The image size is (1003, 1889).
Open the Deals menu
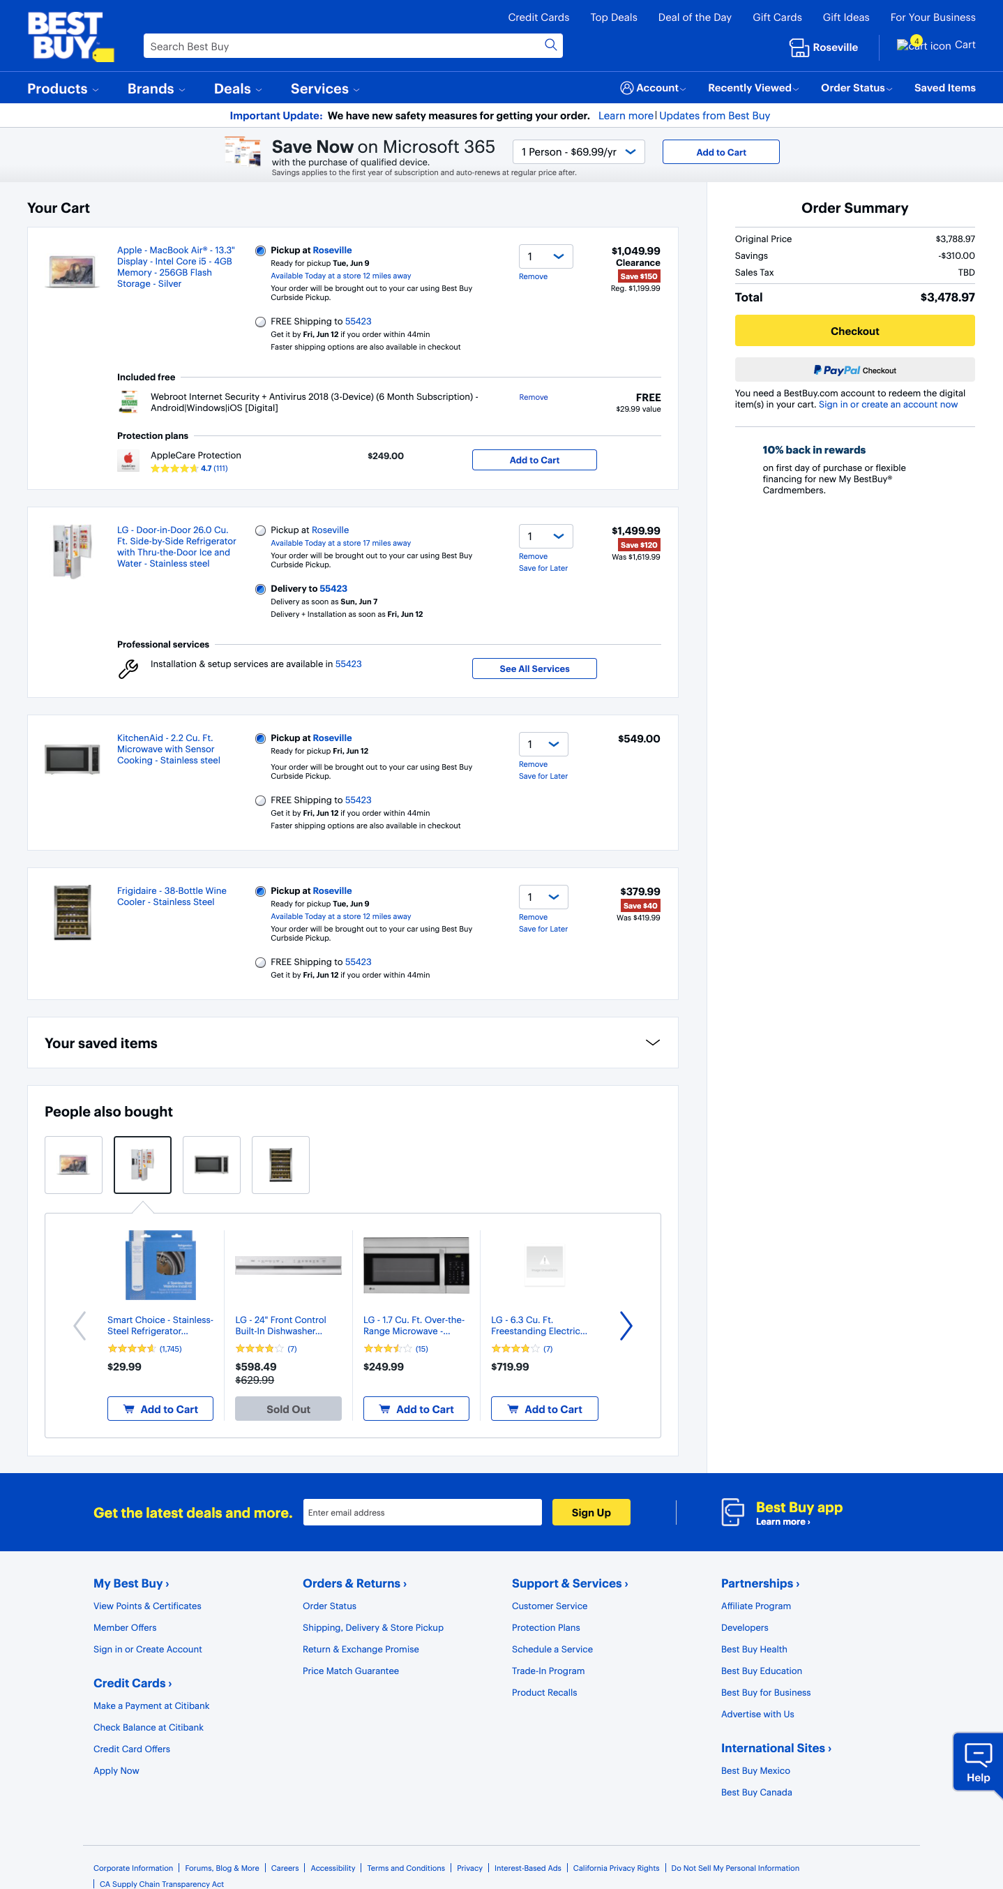coord(238,89)
